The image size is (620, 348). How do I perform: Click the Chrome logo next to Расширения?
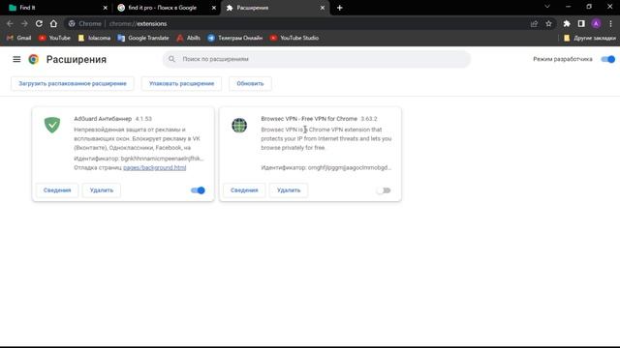34,59
